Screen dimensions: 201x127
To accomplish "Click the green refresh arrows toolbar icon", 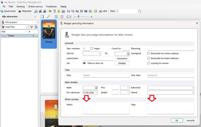I will tap(95, 11).
